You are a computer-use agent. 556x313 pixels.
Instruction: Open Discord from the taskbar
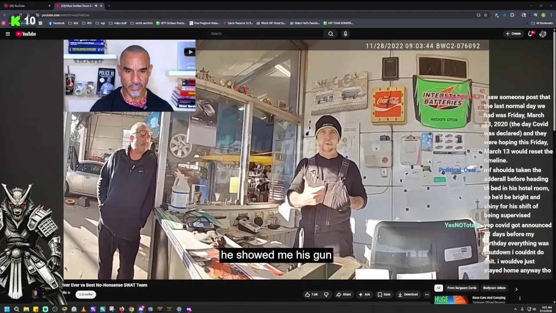pos(141,309)
